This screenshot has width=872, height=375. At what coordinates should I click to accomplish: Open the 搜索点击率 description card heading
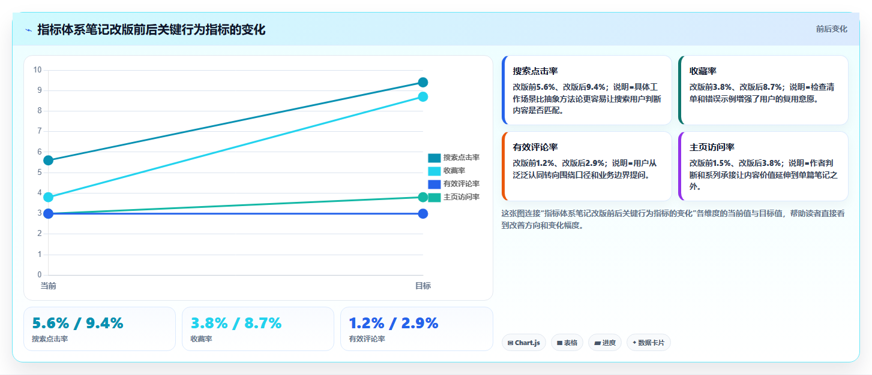(535, 71)
